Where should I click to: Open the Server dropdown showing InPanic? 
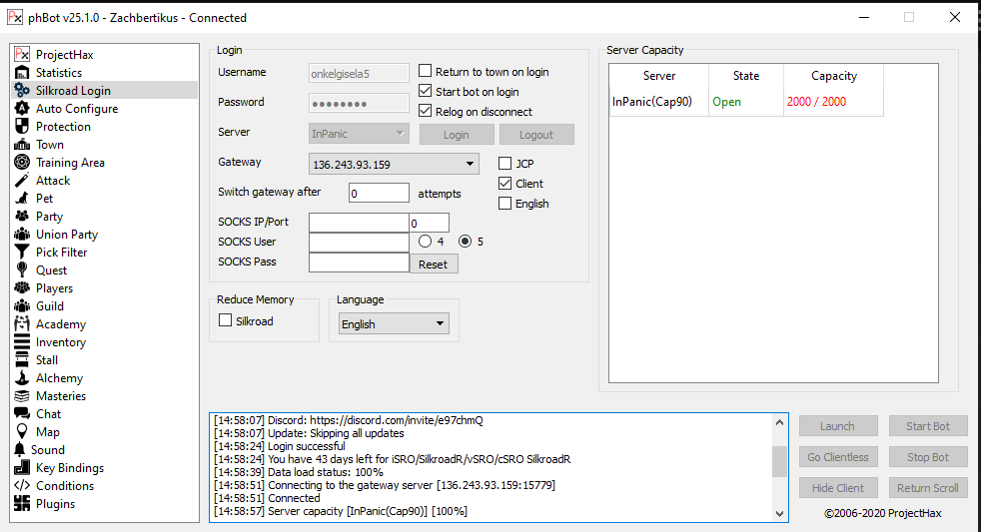[401, 133]
